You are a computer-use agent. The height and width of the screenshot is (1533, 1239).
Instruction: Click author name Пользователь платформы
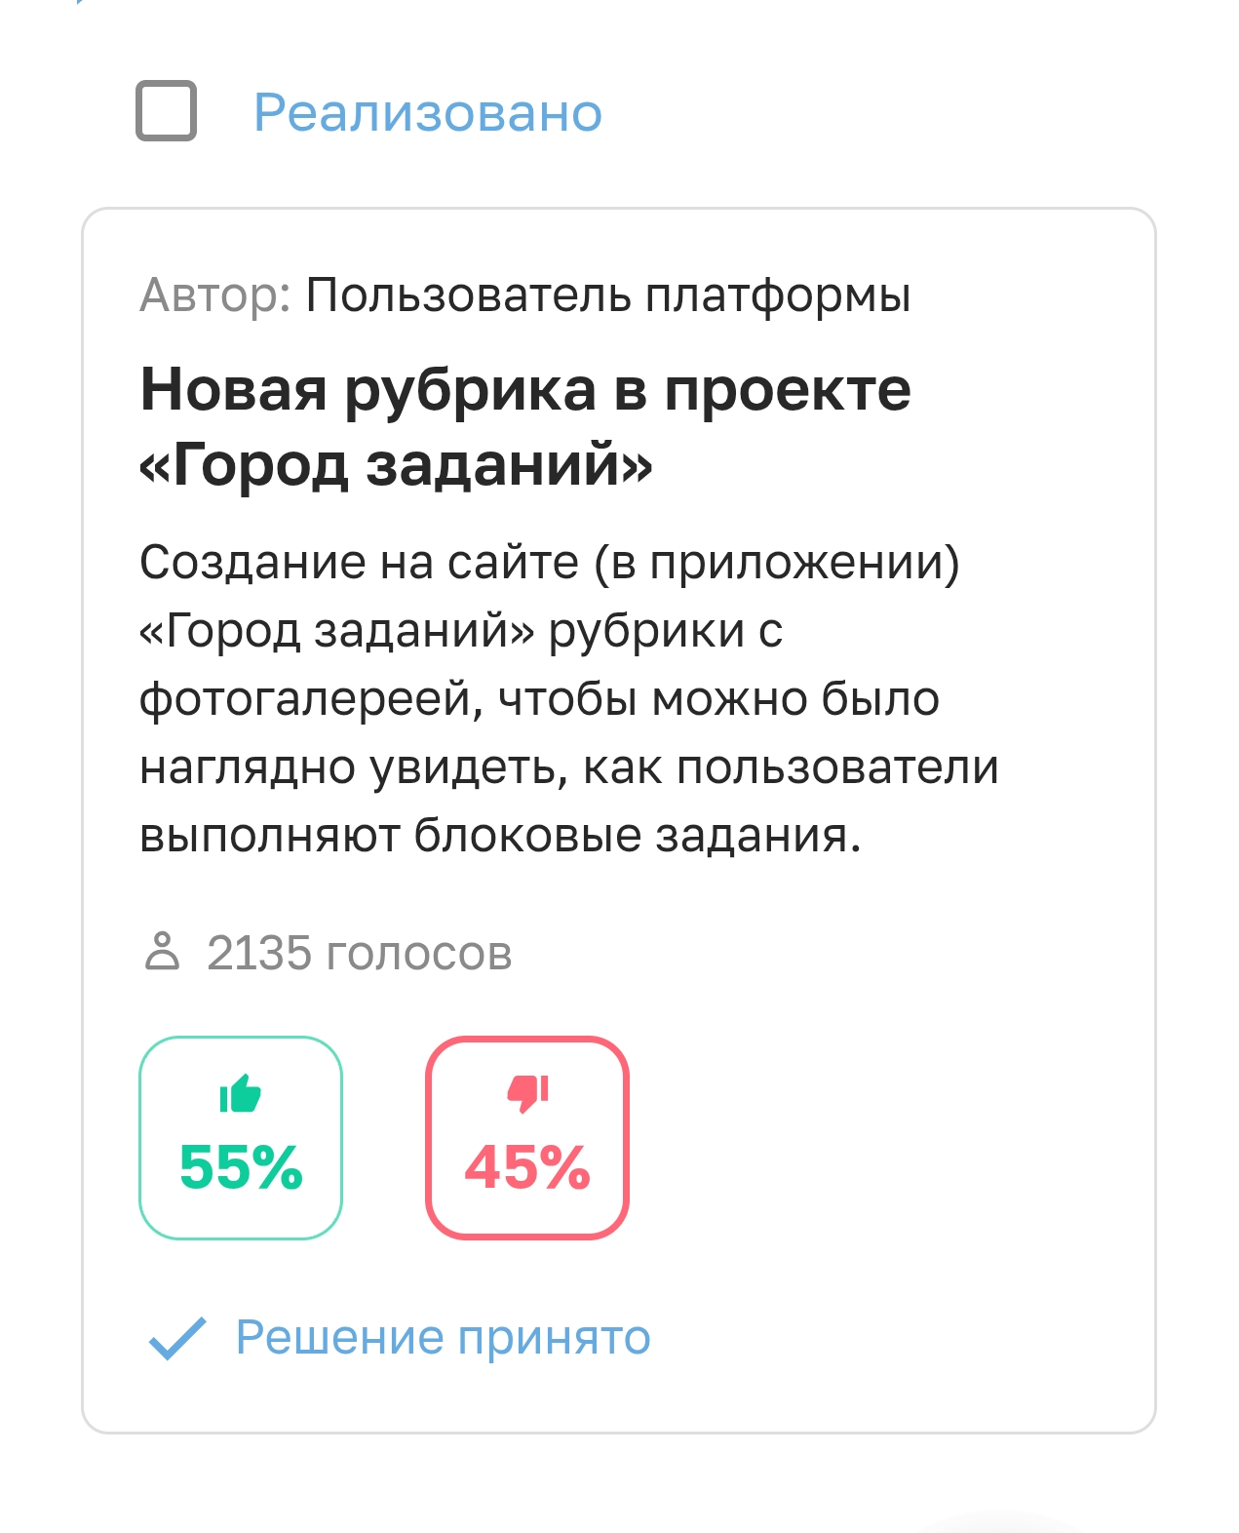[608, 295]
